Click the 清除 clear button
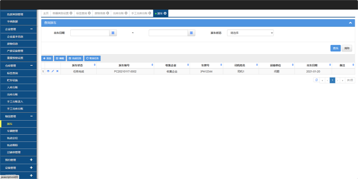The width and height of the screenshot is (358, 179). [x=347, y=48]
